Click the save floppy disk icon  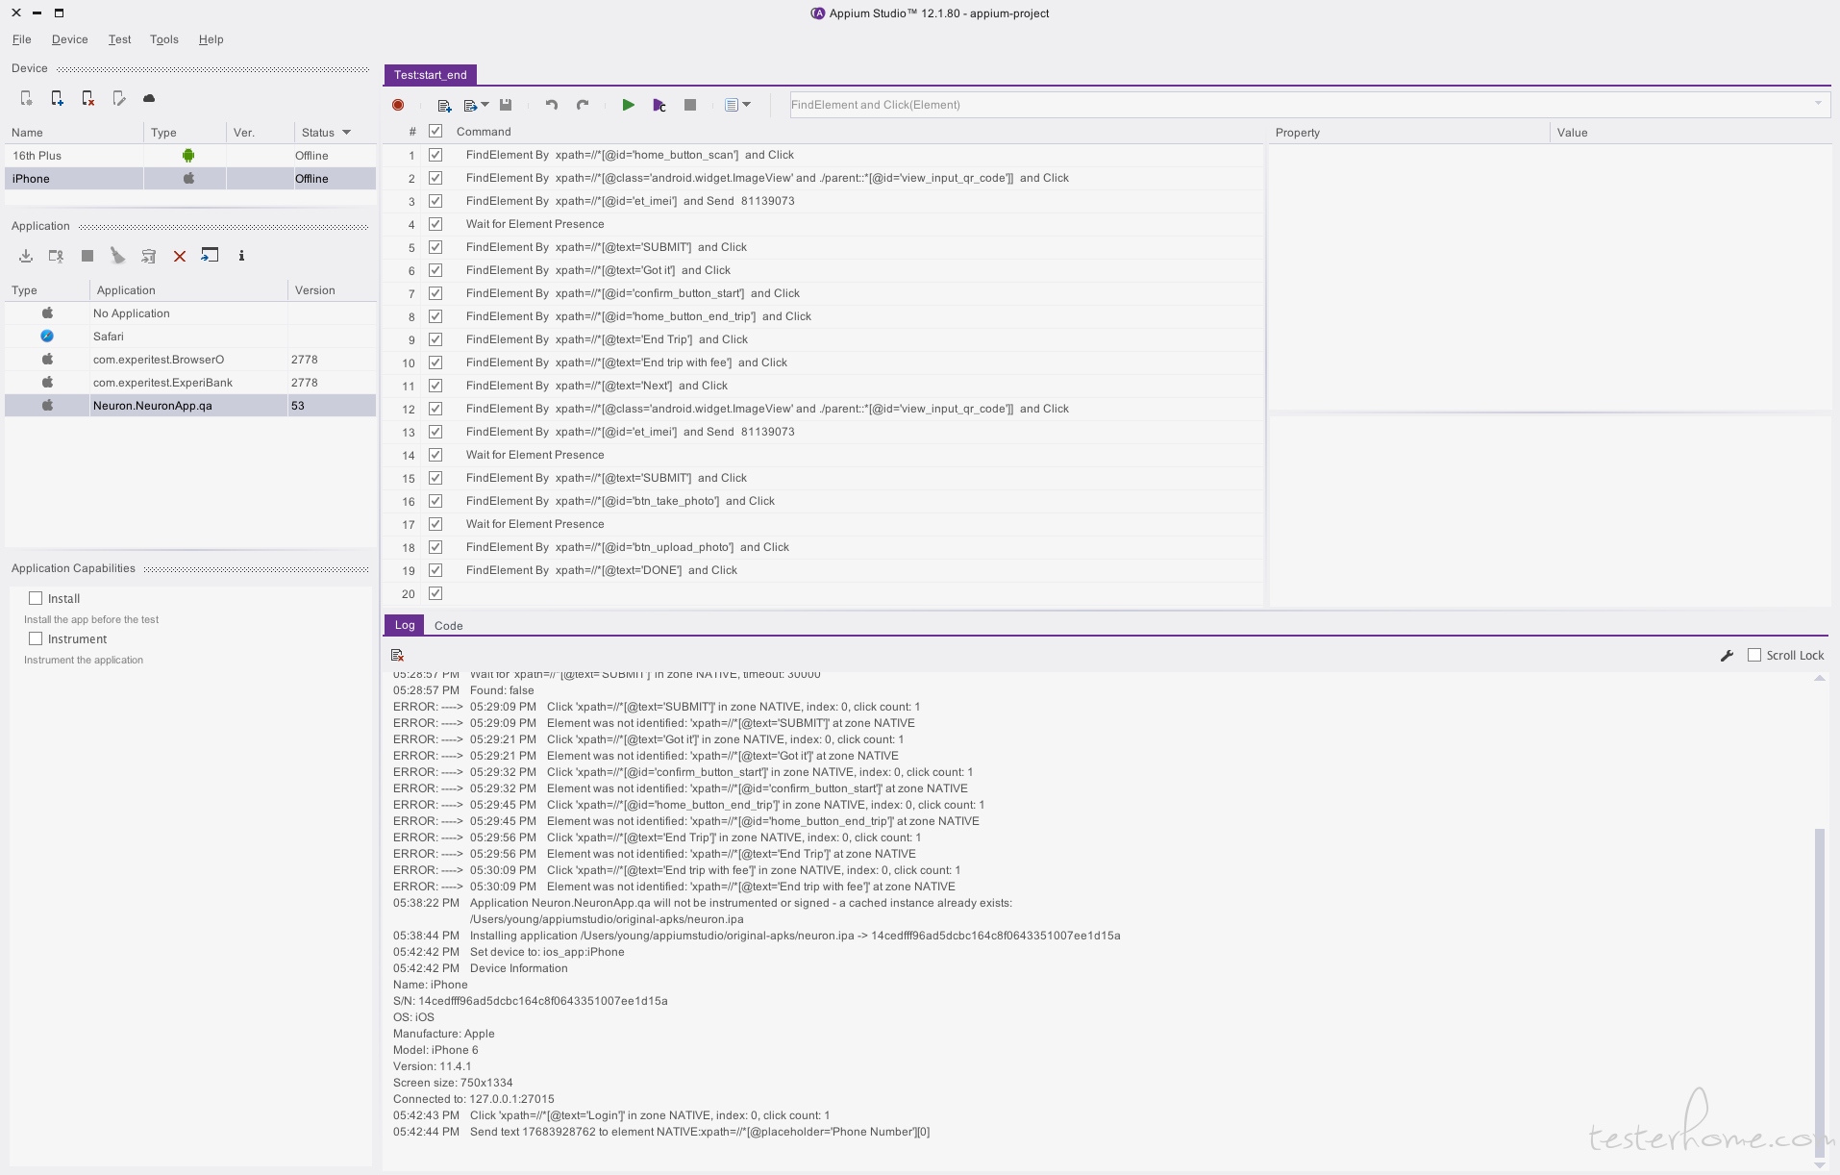[x=506, y=105]
